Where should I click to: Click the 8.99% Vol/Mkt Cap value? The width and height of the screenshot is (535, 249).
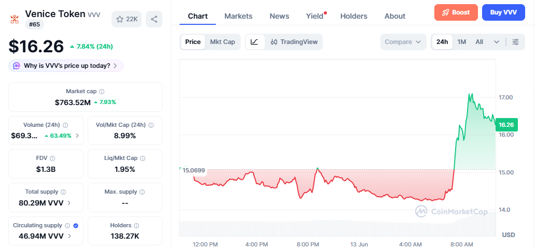(x=125, y=136)
